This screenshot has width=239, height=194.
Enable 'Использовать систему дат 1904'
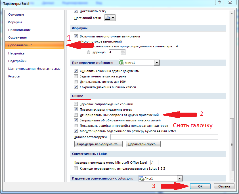(x=76, y=82)
